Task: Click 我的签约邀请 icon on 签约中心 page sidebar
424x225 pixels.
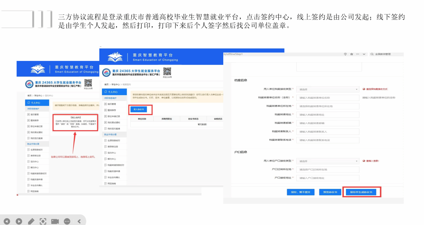Action: coord(29,138)
